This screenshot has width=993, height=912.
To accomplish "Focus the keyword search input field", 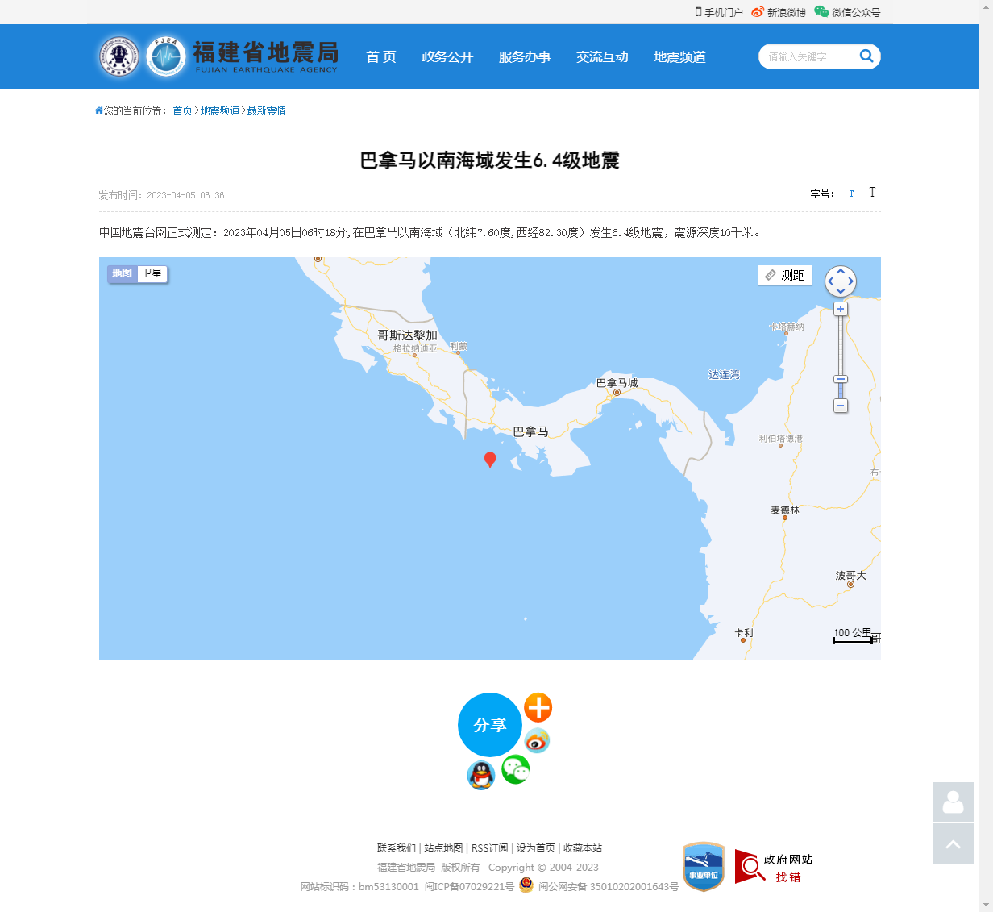I will [806, 56].
